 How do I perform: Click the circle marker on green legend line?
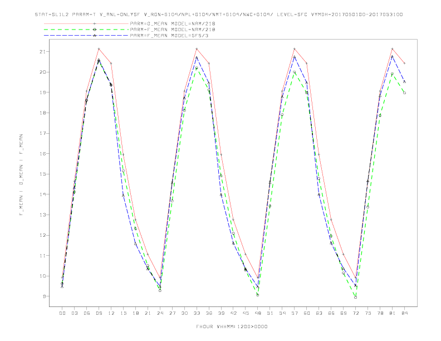click(x=95, y=30)
